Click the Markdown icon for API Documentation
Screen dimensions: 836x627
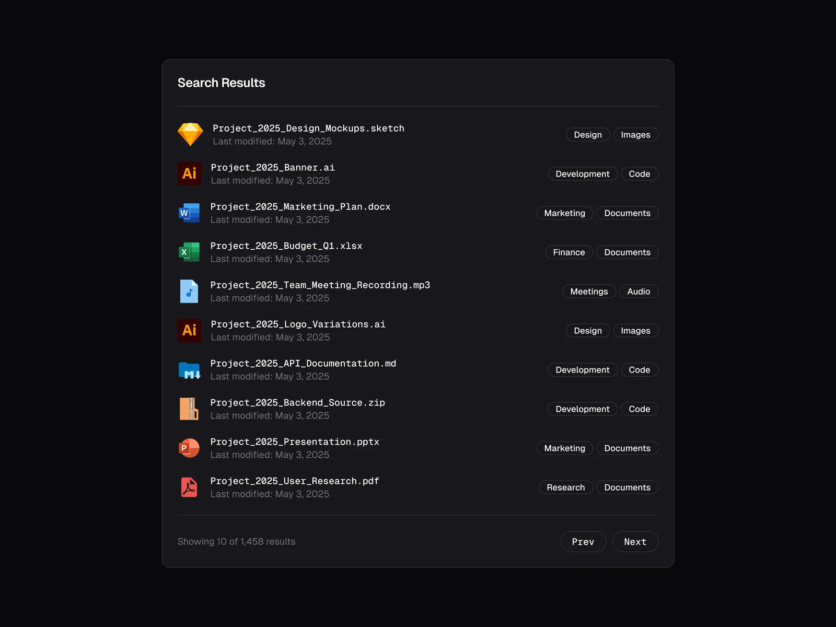tap(189, 370)
